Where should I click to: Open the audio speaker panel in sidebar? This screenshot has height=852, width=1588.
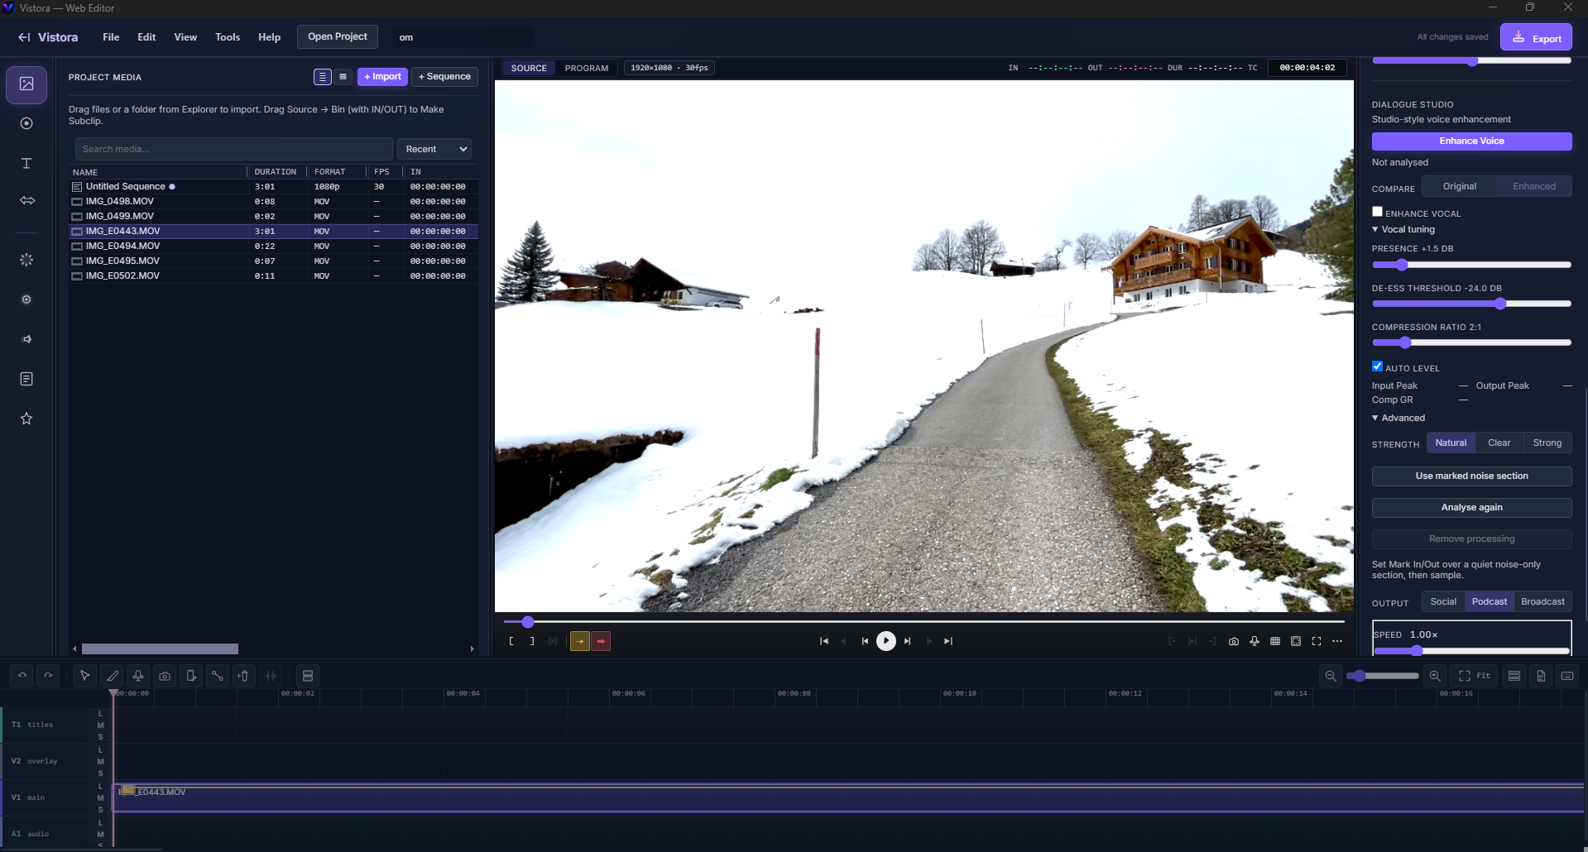(26, 339)
